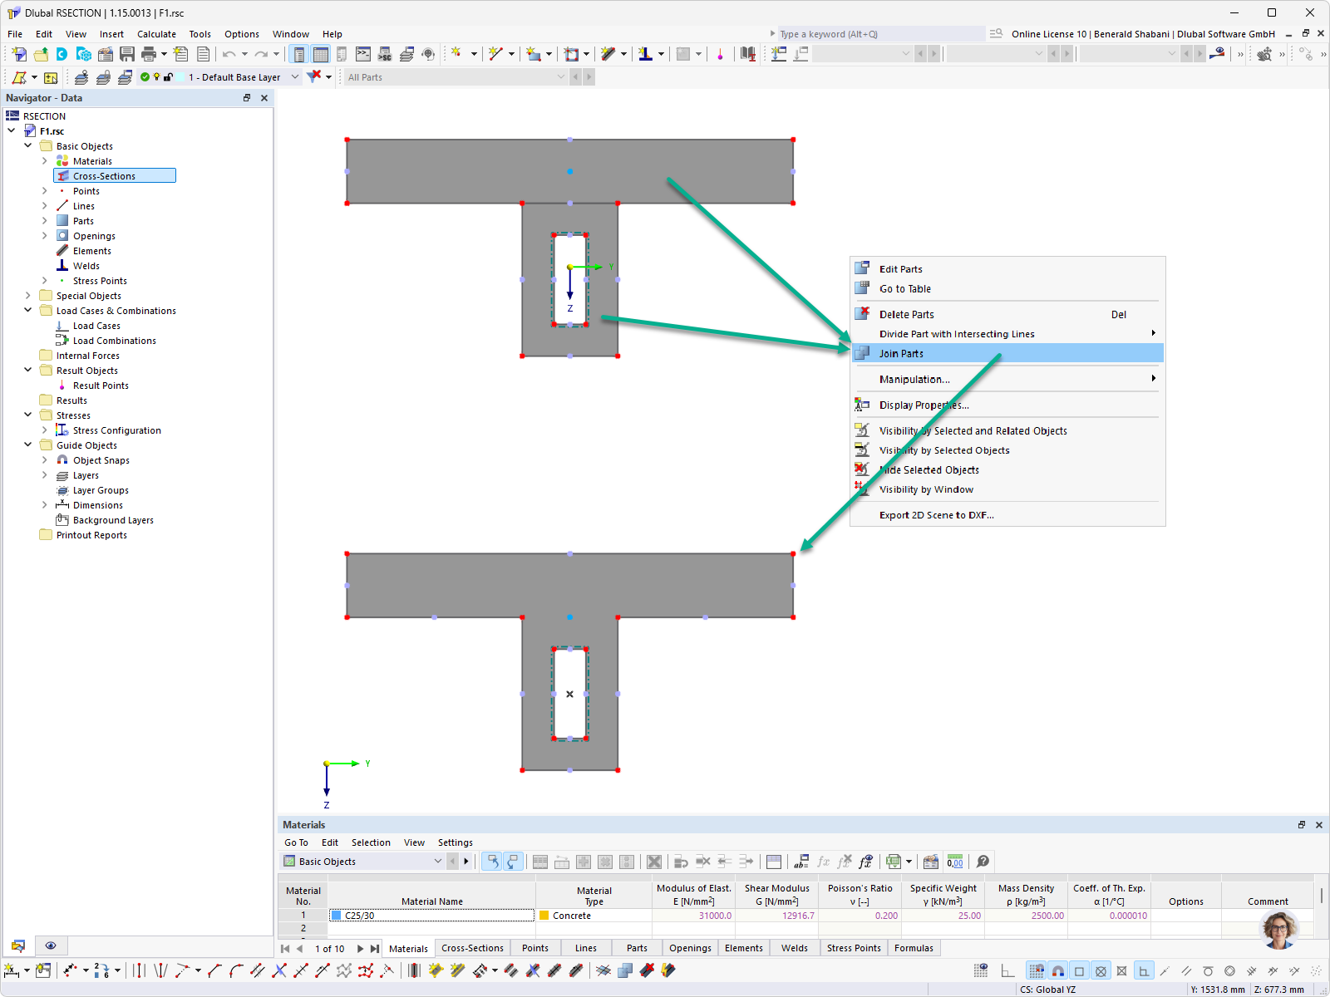Screen dimensions: 1330x997
Task: Open the Script Manager (JSC) icon
Action: [x=385, y=54]
